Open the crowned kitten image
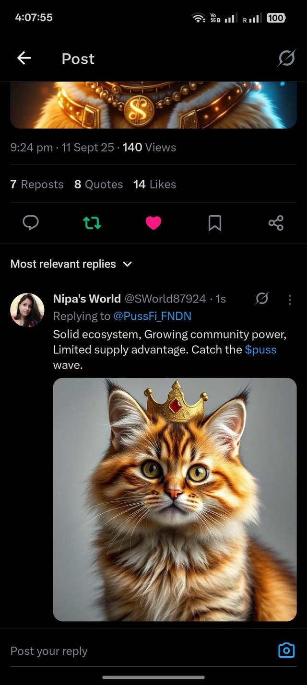 click(175, 499)
